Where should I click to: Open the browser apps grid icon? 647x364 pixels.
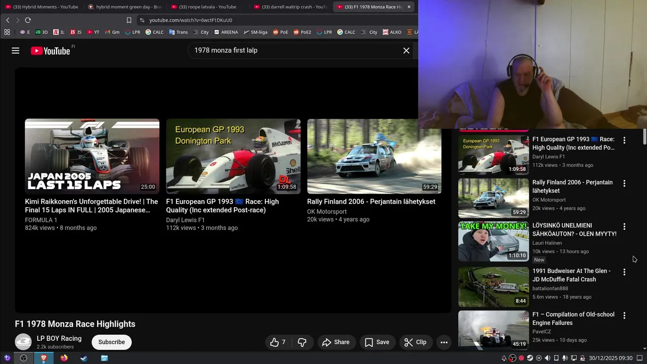click(7, 32)
